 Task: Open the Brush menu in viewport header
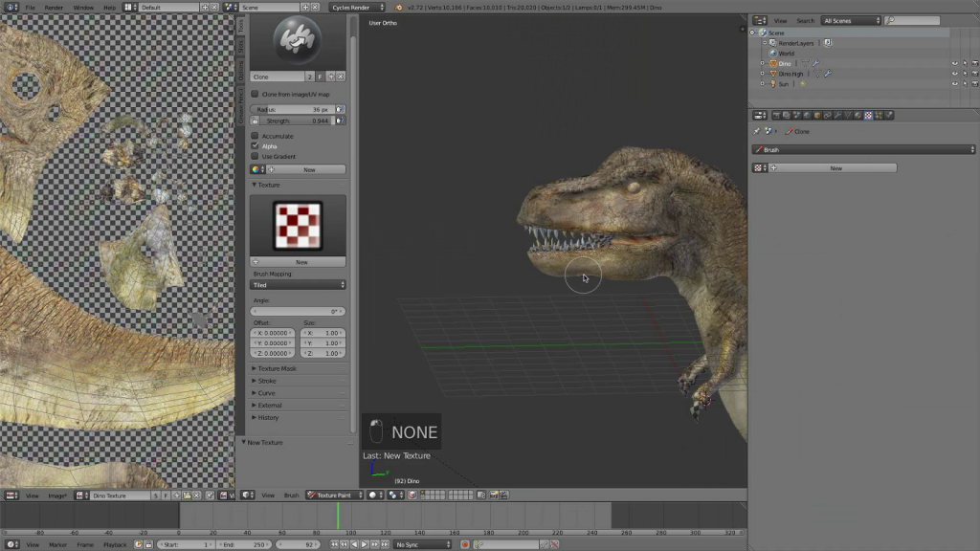point(291,496)
